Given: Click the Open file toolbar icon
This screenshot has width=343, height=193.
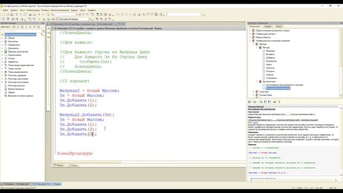Looking at the screenshot, I should (x=8, y=14).
